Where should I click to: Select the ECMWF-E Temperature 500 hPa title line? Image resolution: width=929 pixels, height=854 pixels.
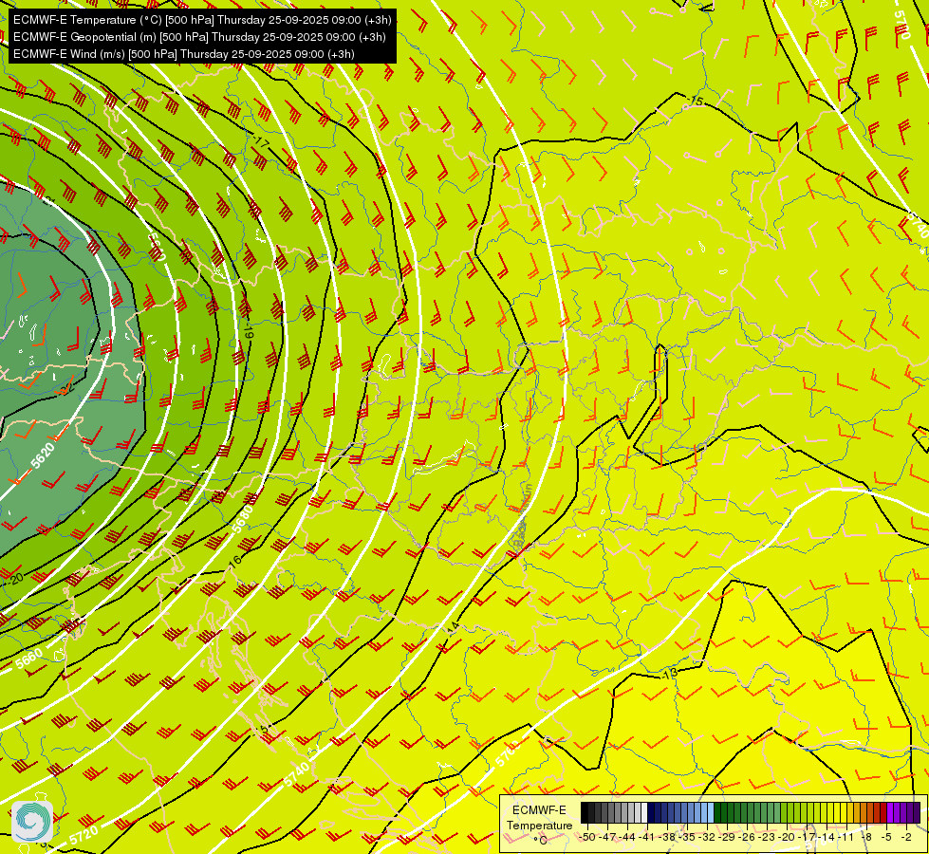click(202, 20)
